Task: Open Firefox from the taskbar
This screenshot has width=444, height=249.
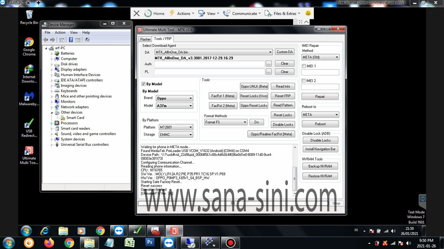Action: click(49, 243)
